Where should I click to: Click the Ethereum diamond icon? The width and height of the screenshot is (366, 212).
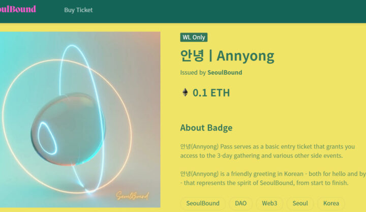(x=185, y=93)
